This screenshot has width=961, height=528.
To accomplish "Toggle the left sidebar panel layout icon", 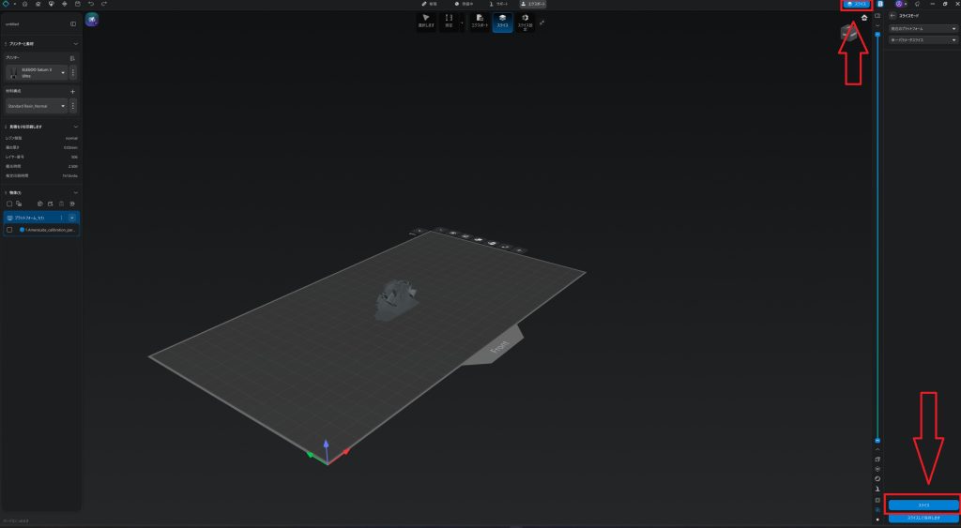I will [x=73, y=23].
